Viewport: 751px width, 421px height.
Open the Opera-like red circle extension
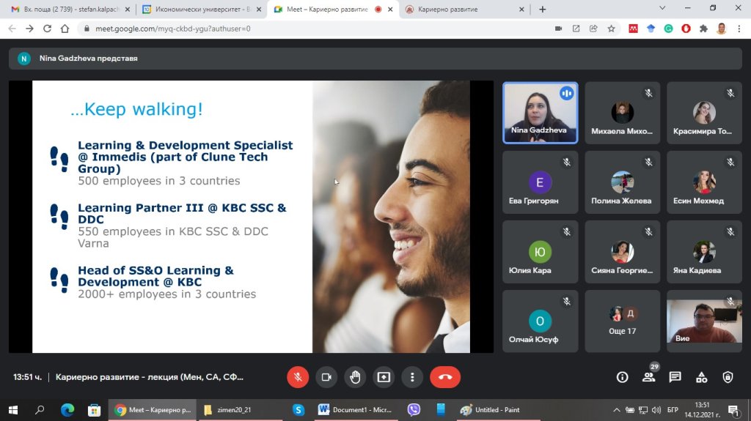coord(686,29)
